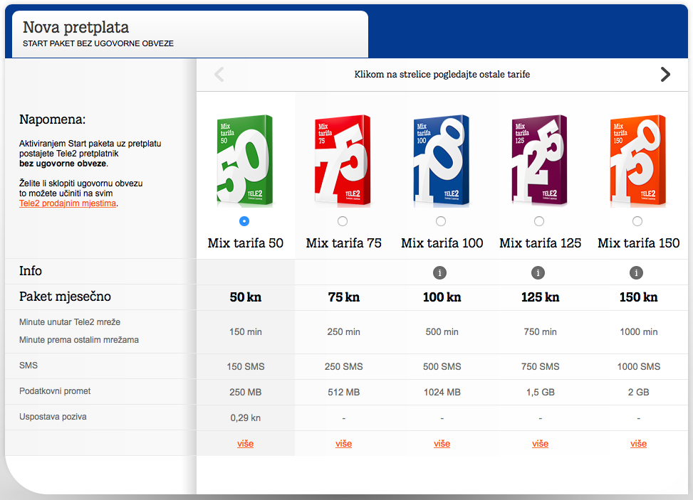Select the Mix tarifa 150 radio button
Image resolution: width=693 pixels, height=500 pixels.
pyautogui.click(x=637, y=221)
